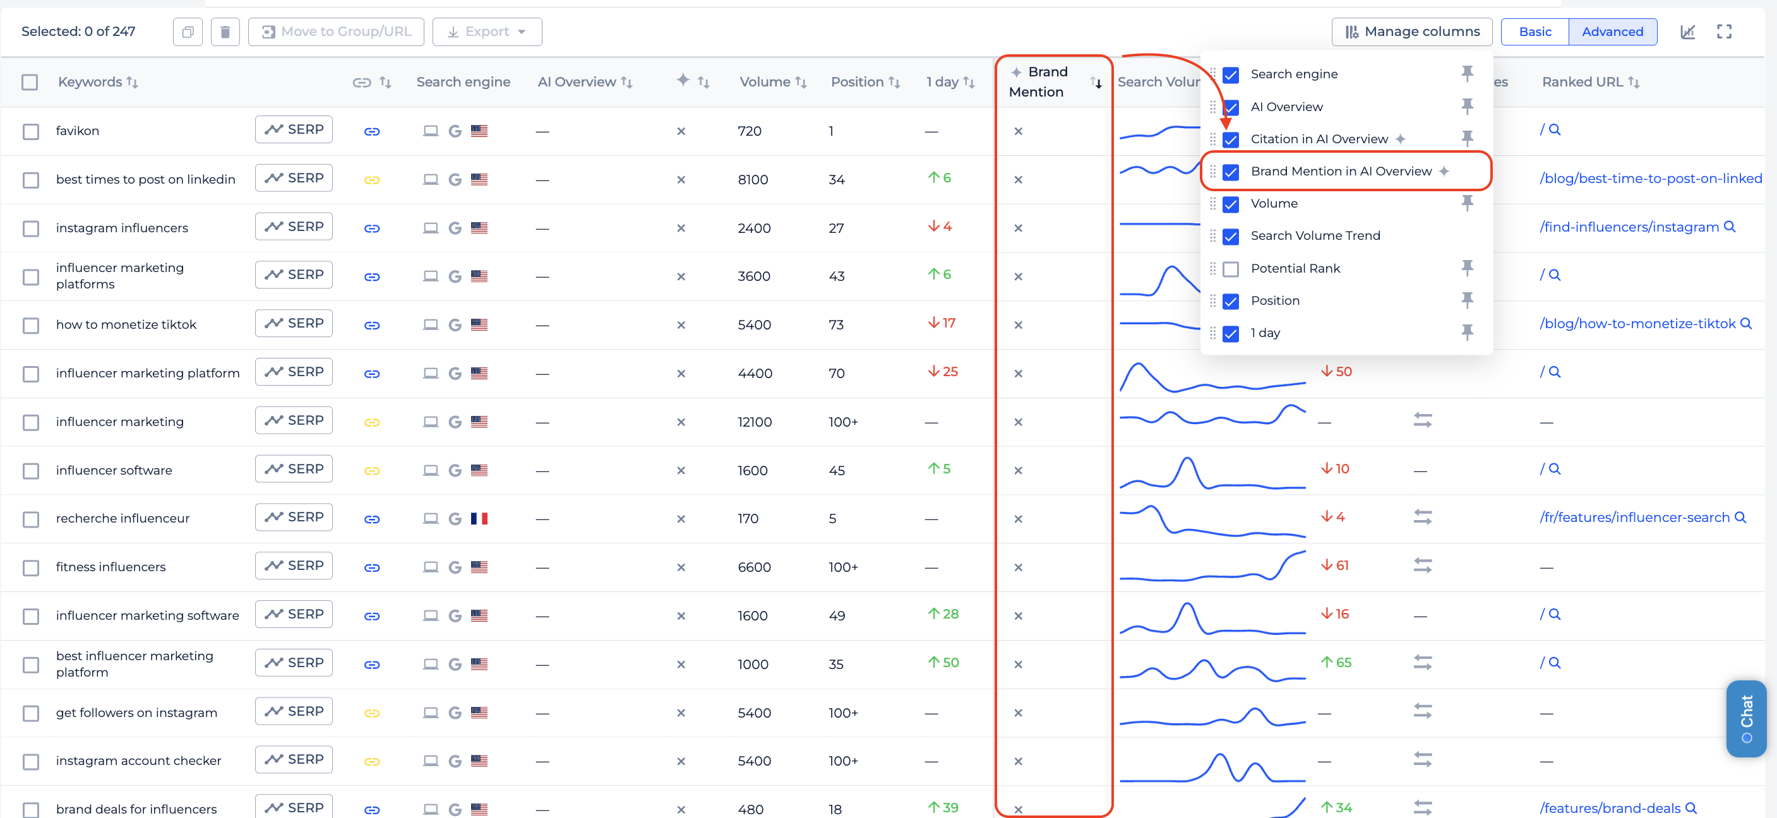Enable the Potential Rank column checkbox

pyautogui.click(x=1231, y=268)
